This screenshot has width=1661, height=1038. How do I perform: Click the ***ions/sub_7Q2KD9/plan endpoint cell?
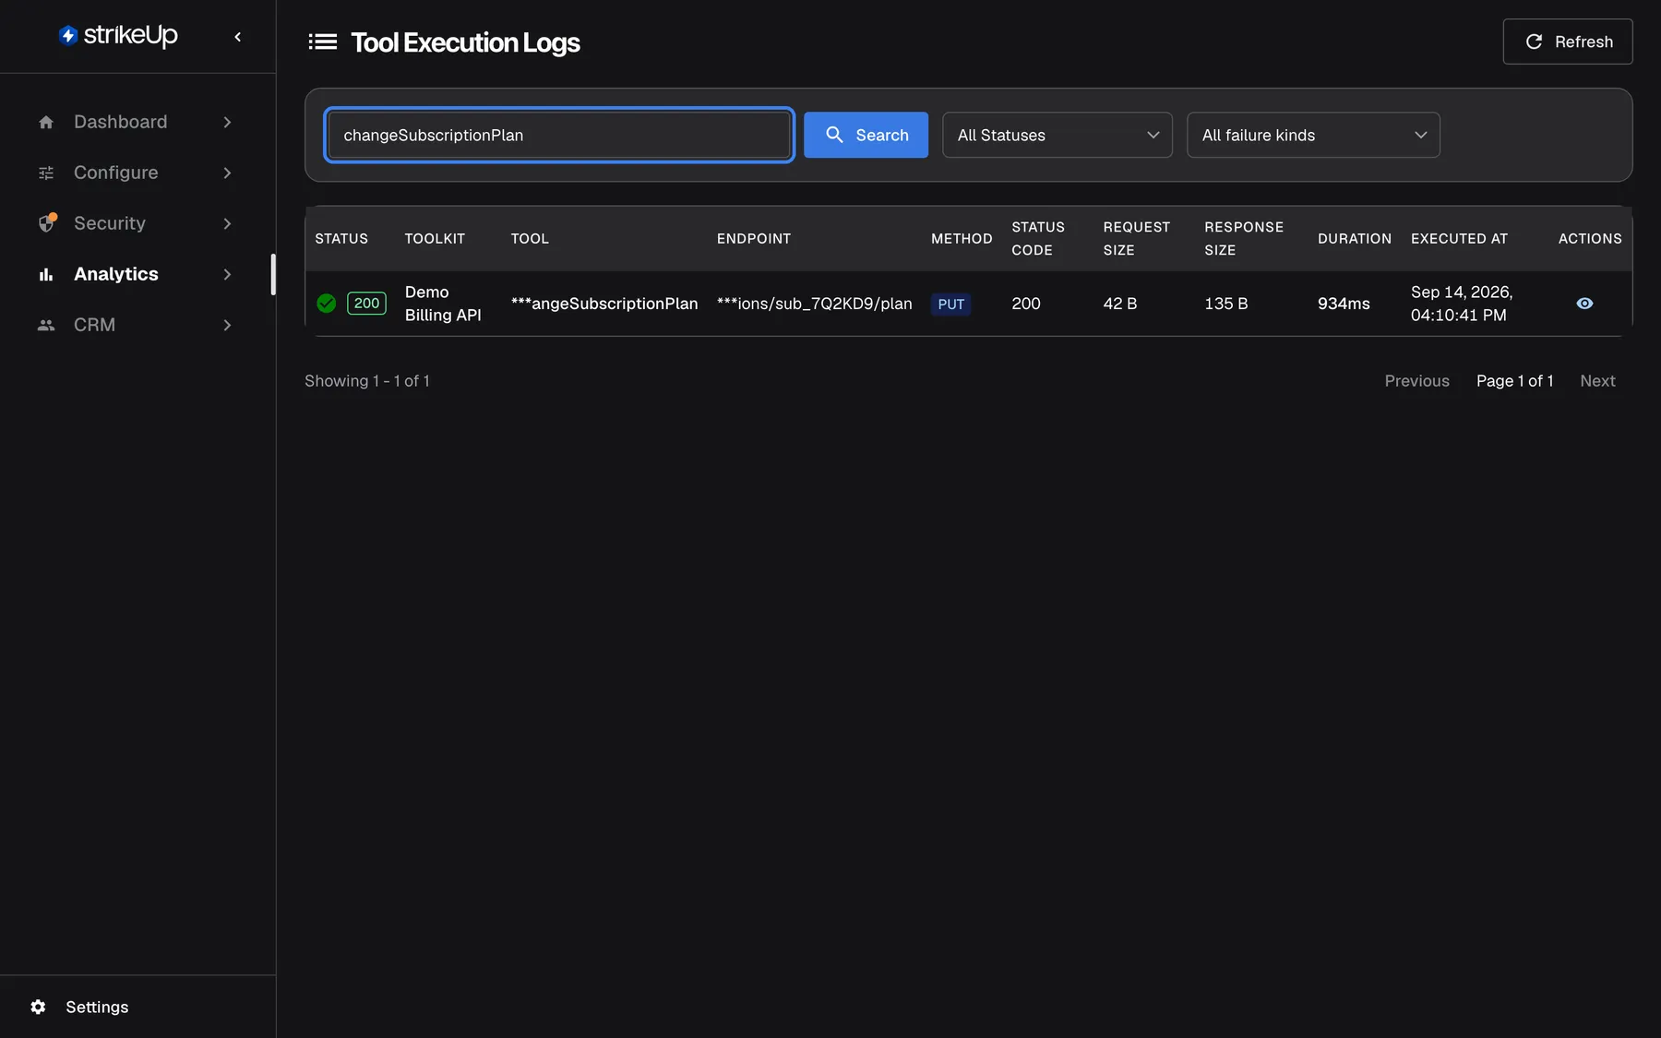pos(814,304)
